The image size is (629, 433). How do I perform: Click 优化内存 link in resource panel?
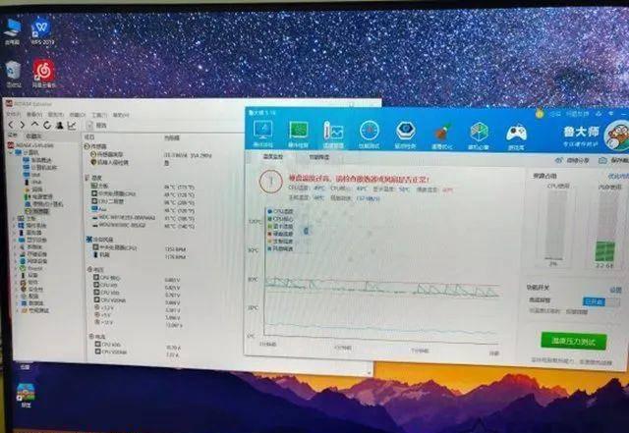pos(618,177)
